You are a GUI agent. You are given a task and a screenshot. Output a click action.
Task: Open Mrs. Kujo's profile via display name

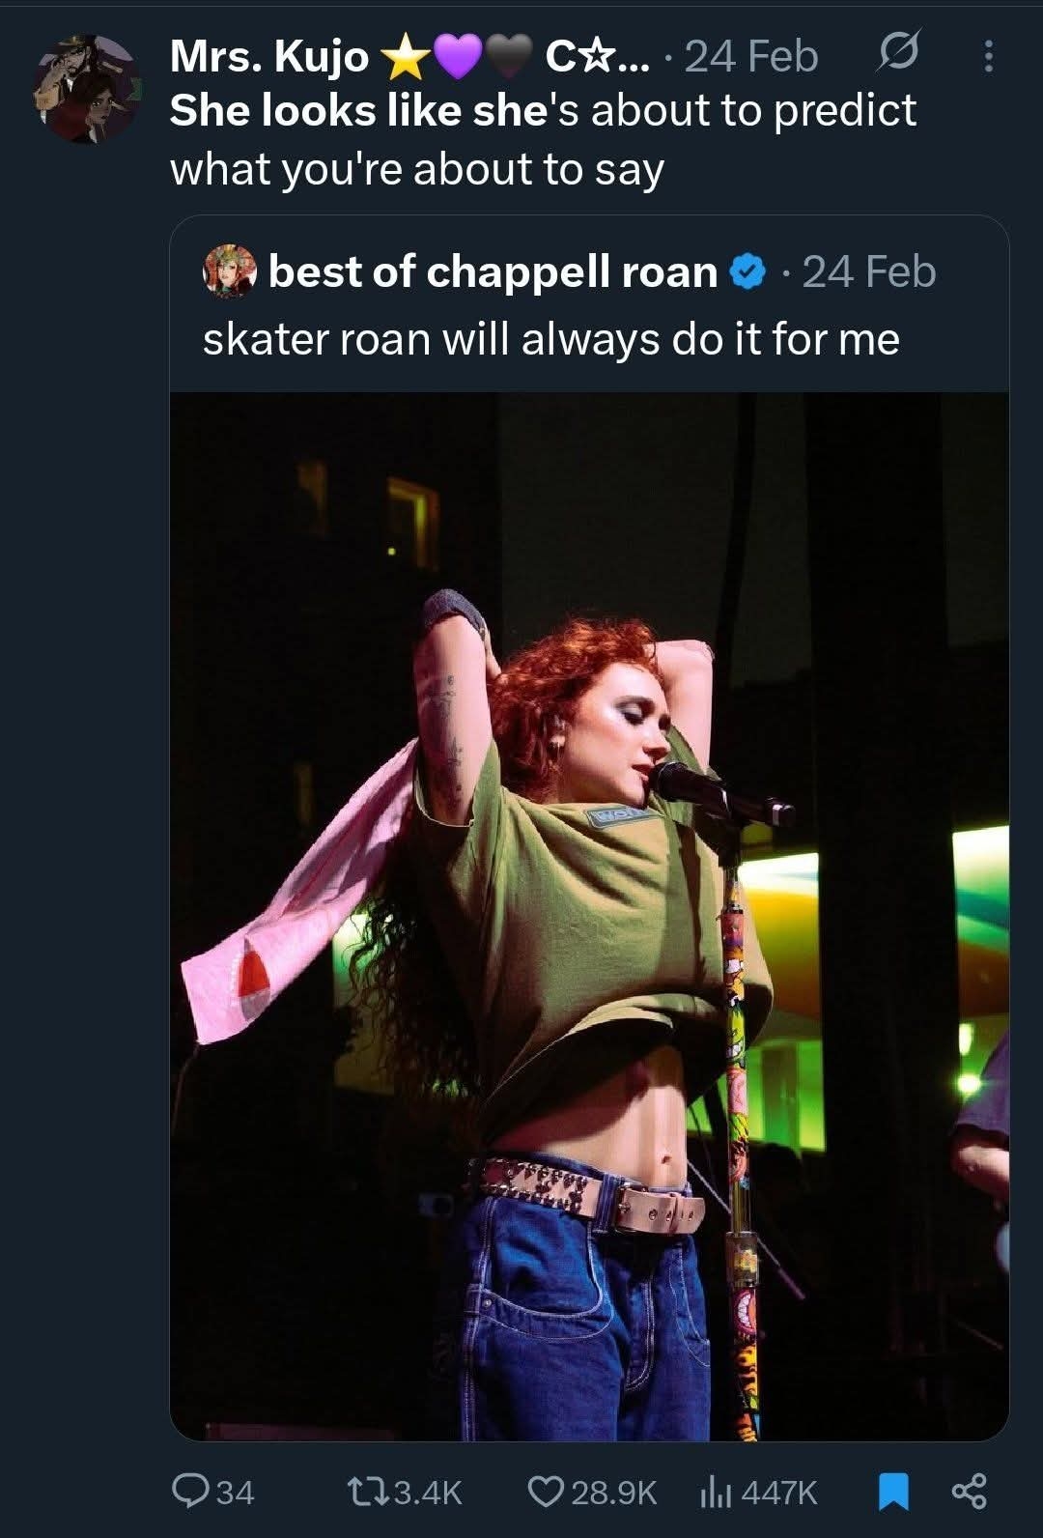[268, 56]
